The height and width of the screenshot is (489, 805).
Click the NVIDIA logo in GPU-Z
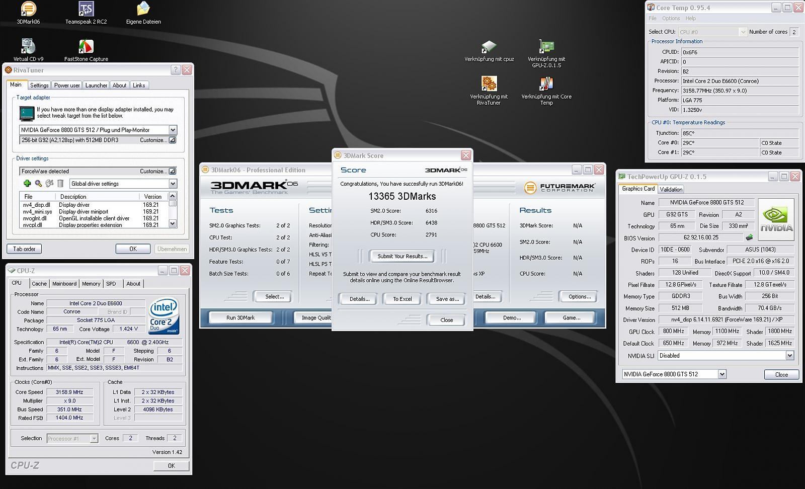(776, 219)
